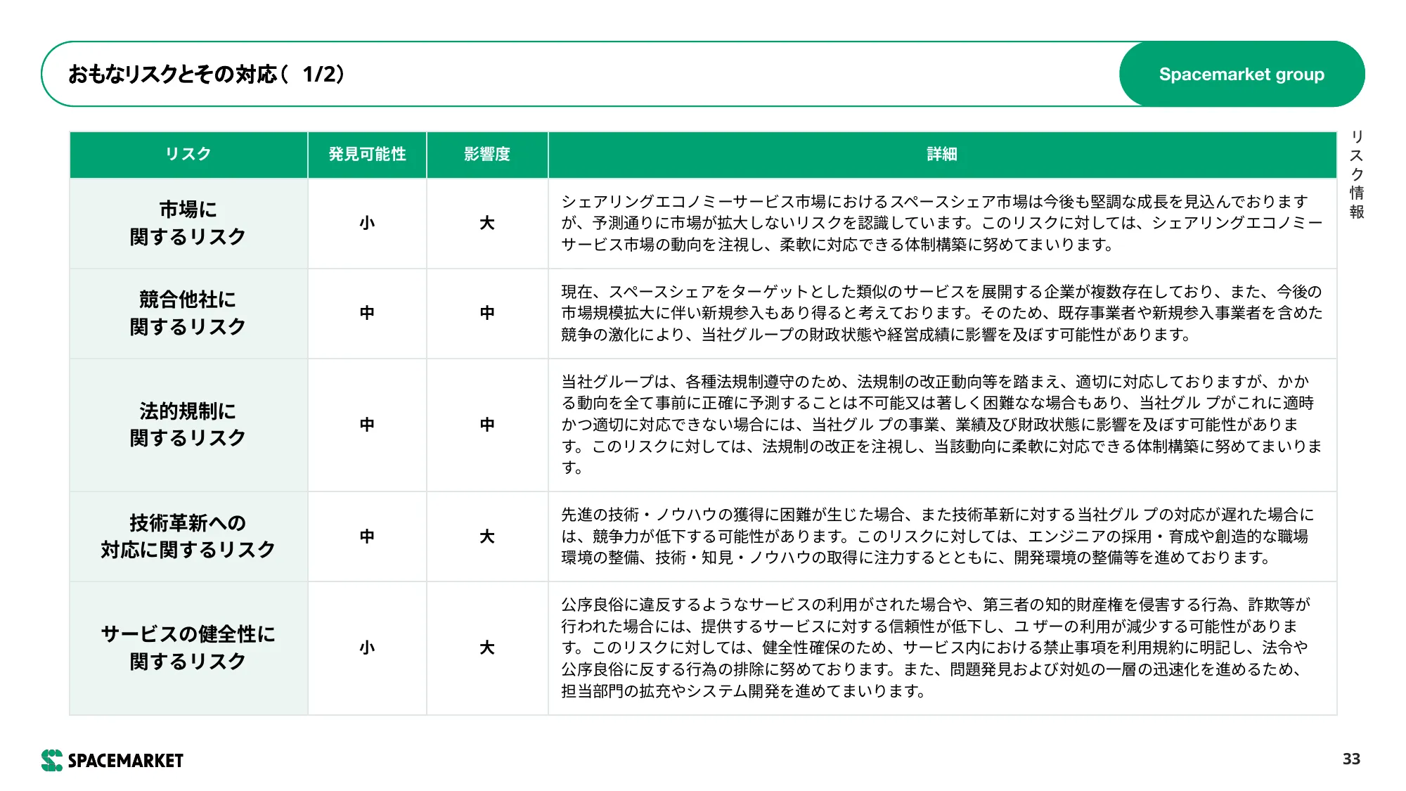Select the 詳細 column header

(942, 154)
